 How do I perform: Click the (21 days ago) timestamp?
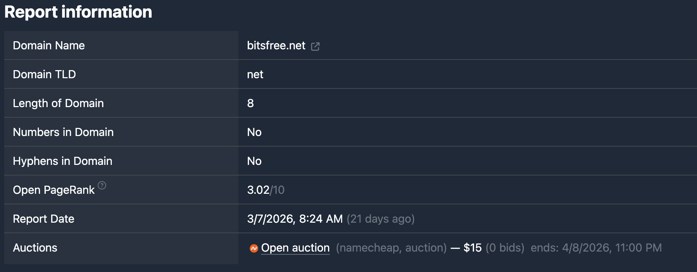tap(381, 218)
